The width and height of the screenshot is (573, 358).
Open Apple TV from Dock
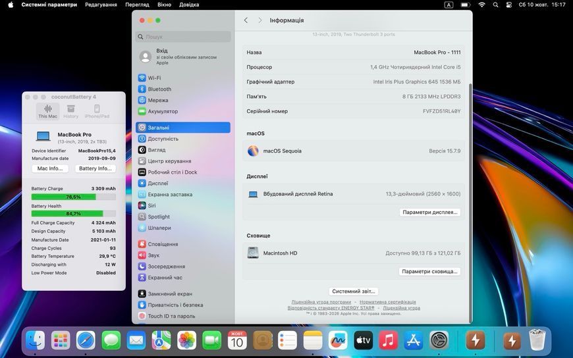[x=364, y=340]
